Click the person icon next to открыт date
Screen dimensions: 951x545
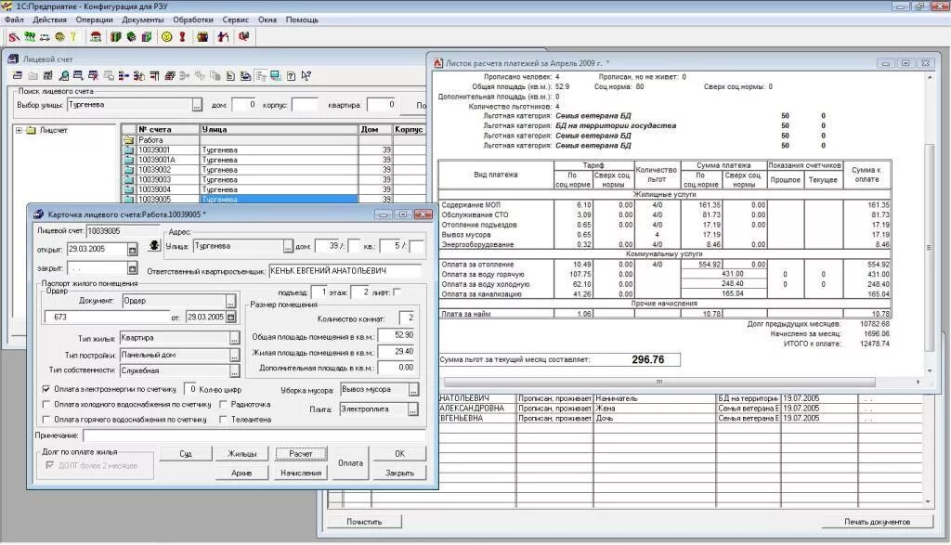point(154,245)
